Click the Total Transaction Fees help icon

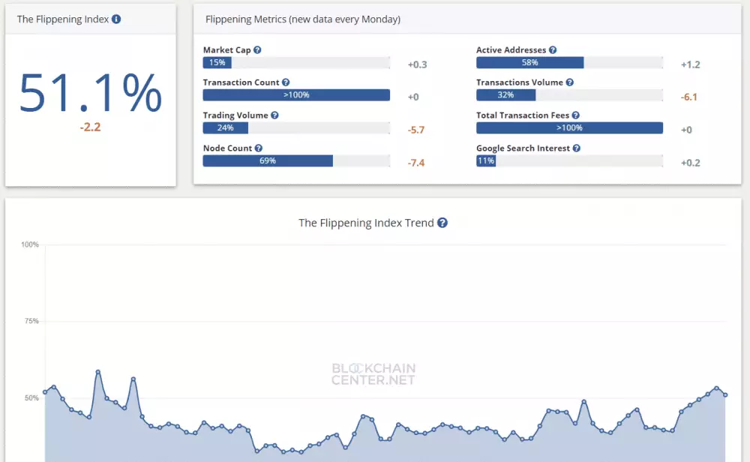[x=574, y=115]
